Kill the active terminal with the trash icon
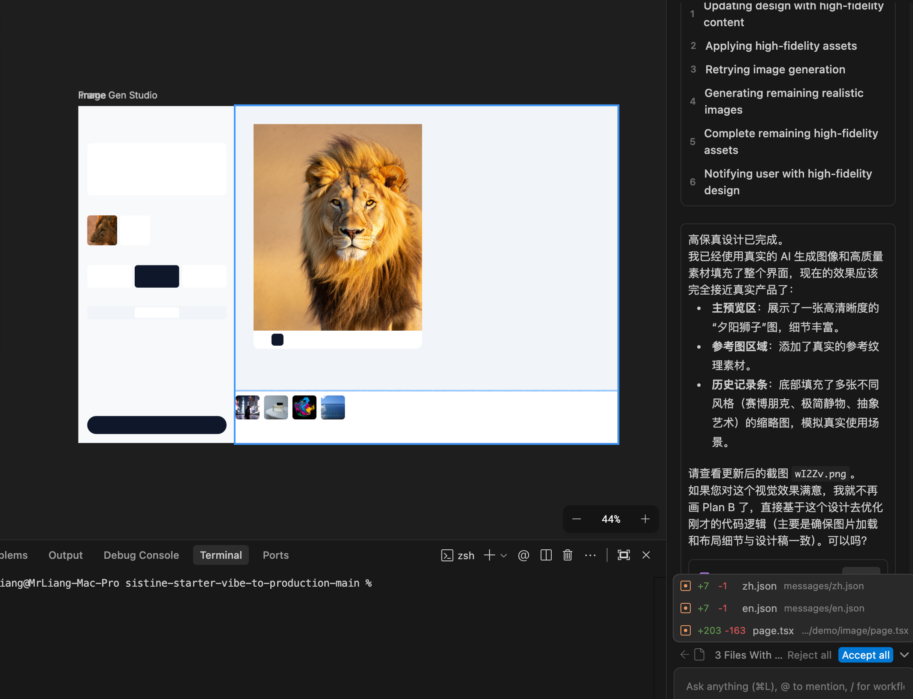The image size is (913, 699). (x=567, y=555)
